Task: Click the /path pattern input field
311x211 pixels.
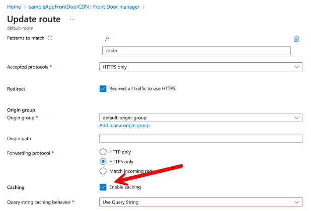Action: (196, 51)
